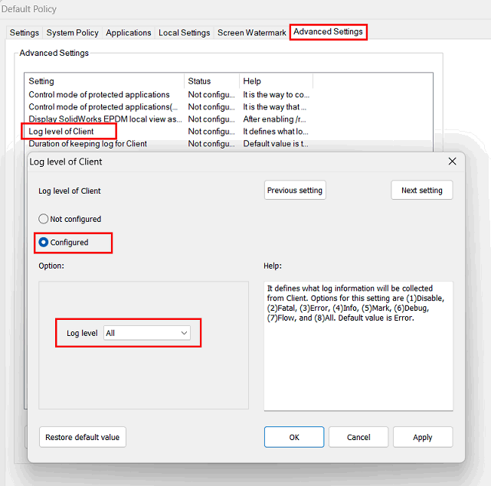Confirm the dialog with OK
This screenshot has height=486, width=491.
pyautogui.click(x=294, y=437)
